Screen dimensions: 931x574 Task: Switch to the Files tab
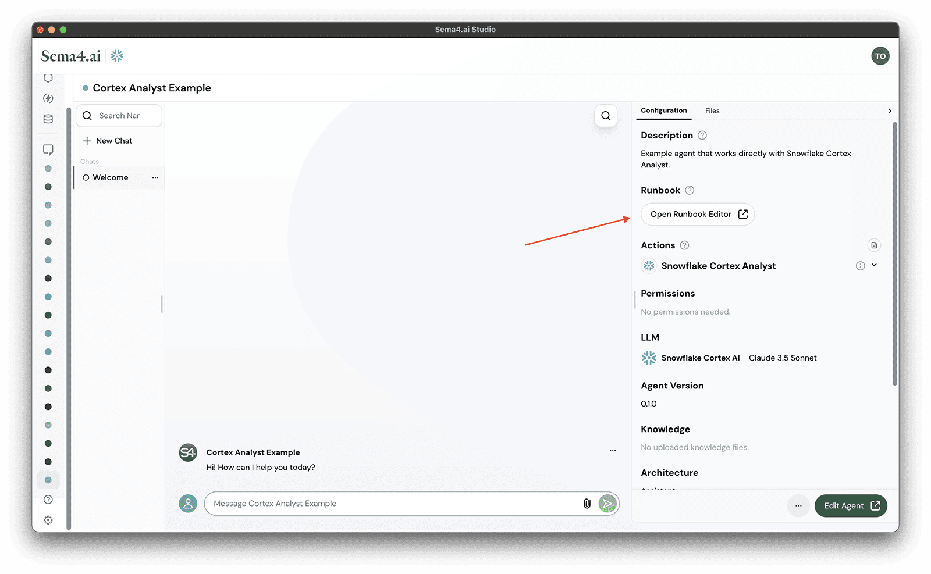click(x=712, y=110)
